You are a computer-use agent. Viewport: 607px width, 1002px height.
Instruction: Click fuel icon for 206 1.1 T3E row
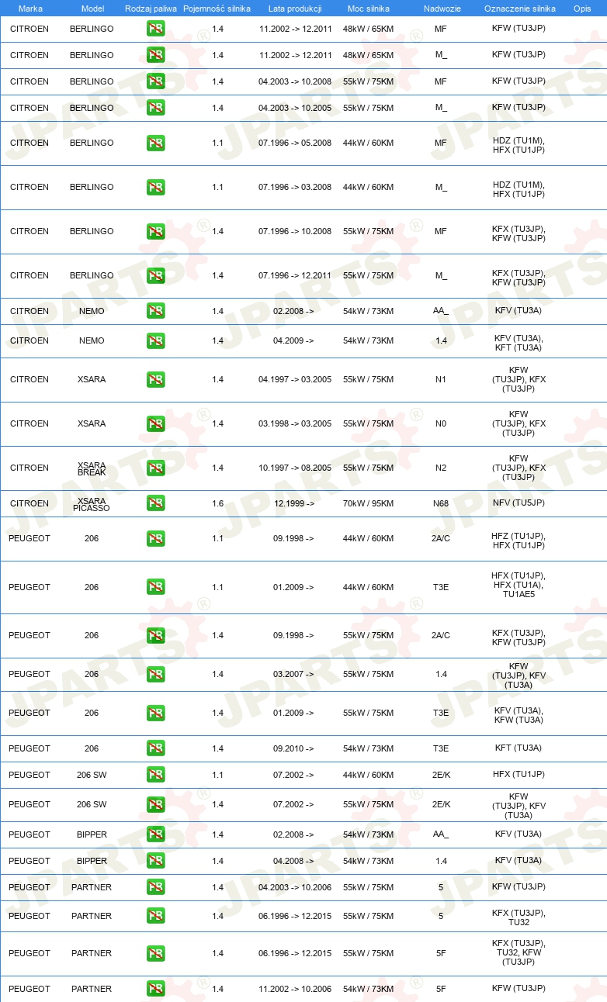coord(155,587)
